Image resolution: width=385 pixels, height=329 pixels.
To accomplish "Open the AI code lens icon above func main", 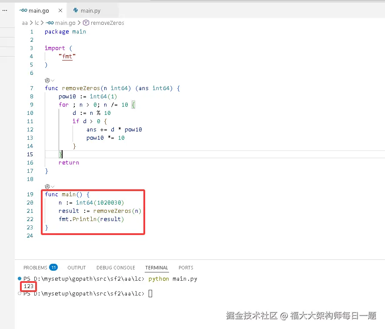I will (47, 187).
